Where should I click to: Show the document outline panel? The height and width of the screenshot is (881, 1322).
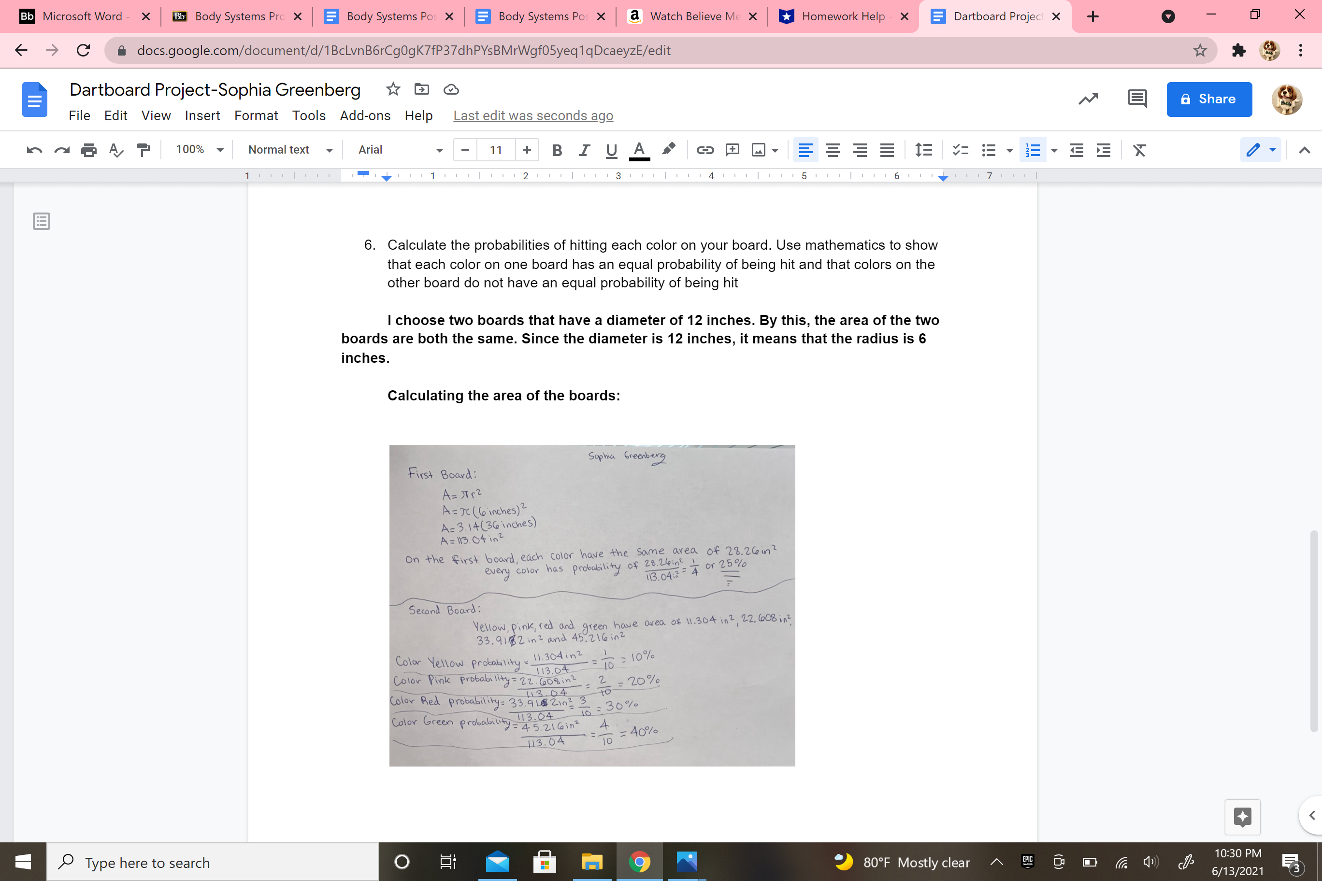(42, 221)
